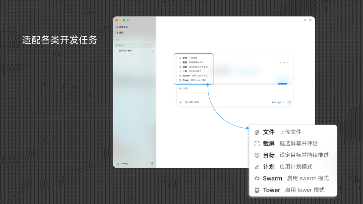
Task: Click the sort/filter icon in the 会话 header
Action: 152,40
